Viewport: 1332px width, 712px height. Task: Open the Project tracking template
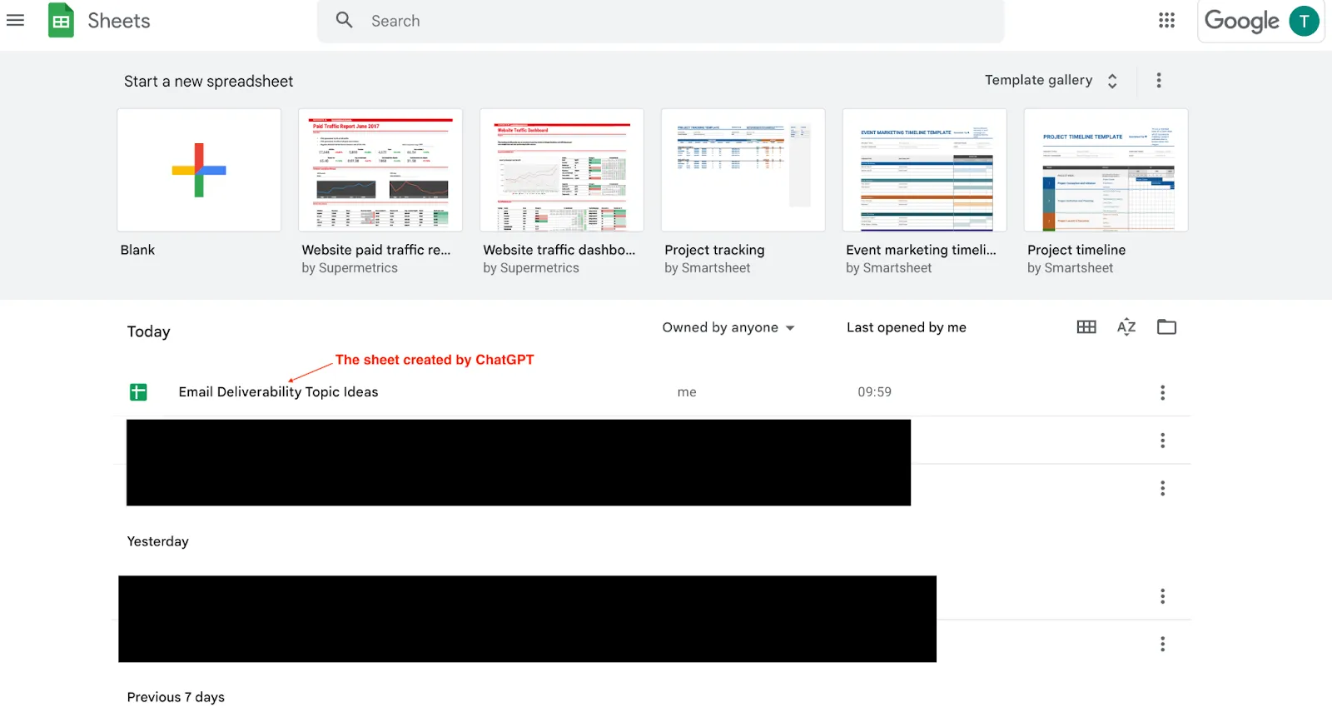pos(743,170)
